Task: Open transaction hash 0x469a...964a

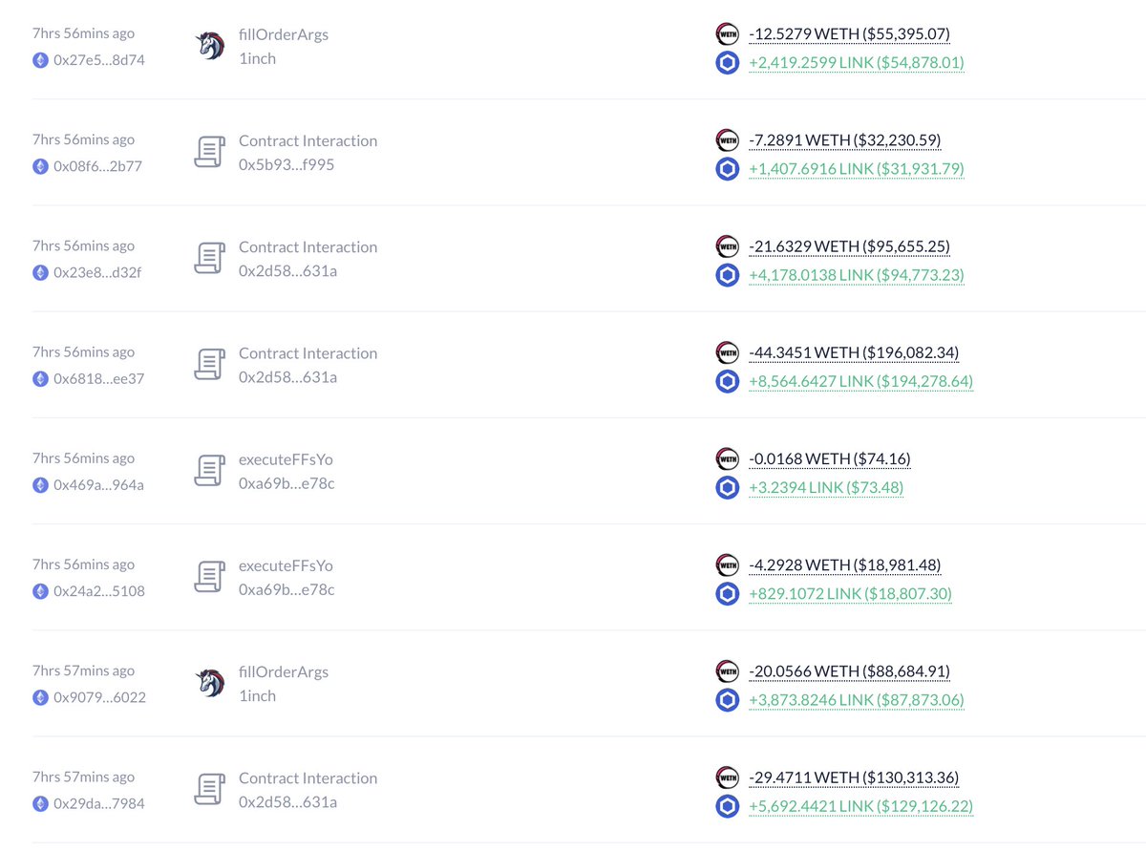Action: pyautogui.click(x=99, y=484)
